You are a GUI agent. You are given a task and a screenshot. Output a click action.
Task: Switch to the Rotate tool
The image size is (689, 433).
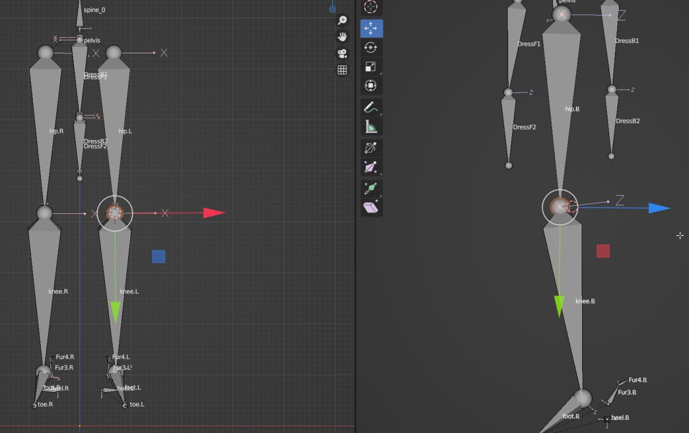pos(371,48)
